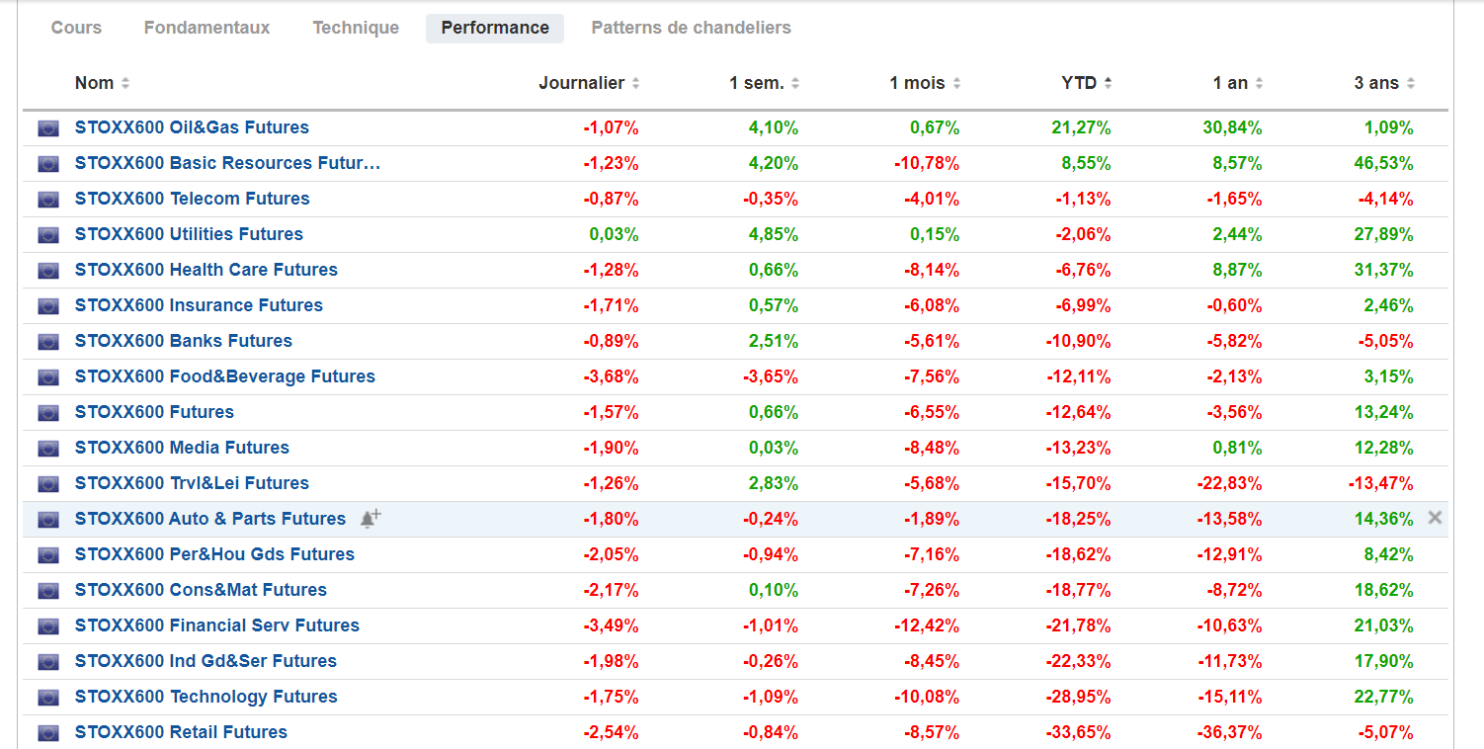1484x749 pixels.
Task: Open STOXX600 Basic Resources Futures link
Action: 227,163
